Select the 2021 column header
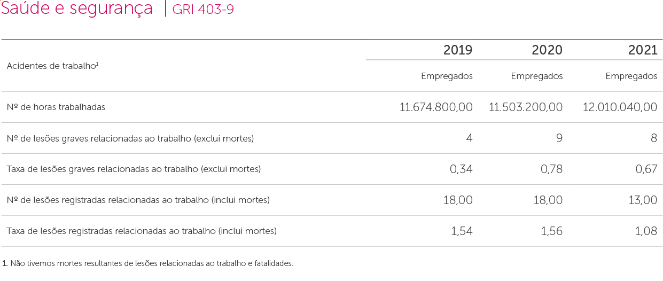The image size is (663, 281). pyautogui.click(x=643, y=50)
